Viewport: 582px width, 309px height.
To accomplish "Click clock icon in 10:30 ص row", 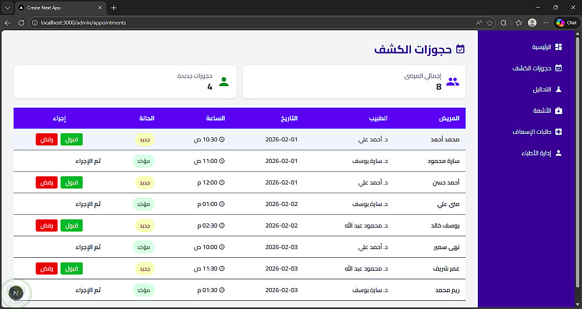I will click(x=222, y=140).
